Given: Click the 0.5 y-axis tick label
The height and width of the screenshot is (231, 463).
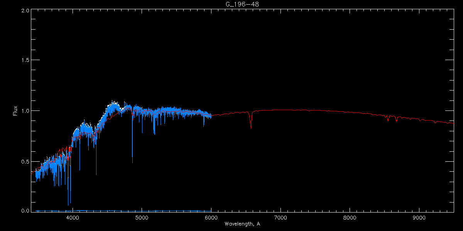Looking at the screenshot, I should [25, 161].
